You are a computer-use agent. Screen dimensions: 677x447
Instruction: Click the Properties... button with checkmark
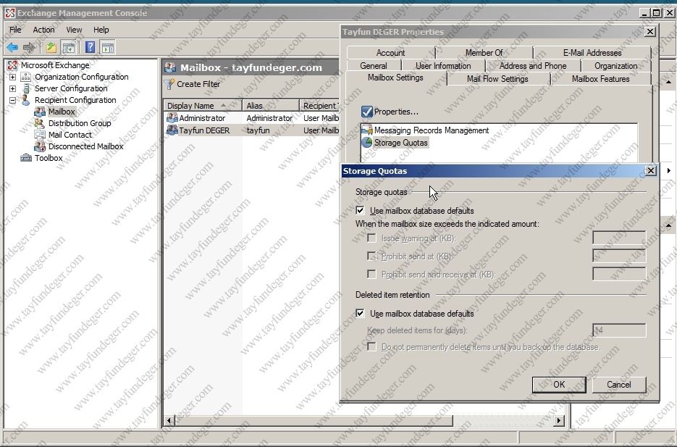click(390, 112)
